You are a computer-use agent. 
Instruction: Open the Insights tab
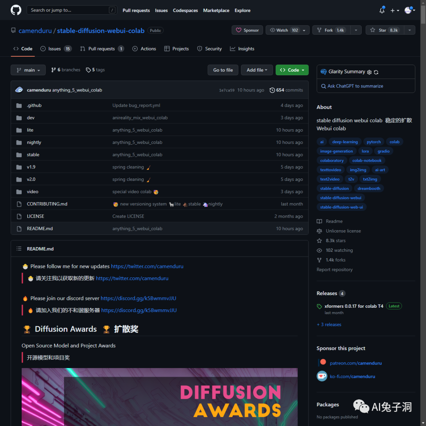click(242, 48)
